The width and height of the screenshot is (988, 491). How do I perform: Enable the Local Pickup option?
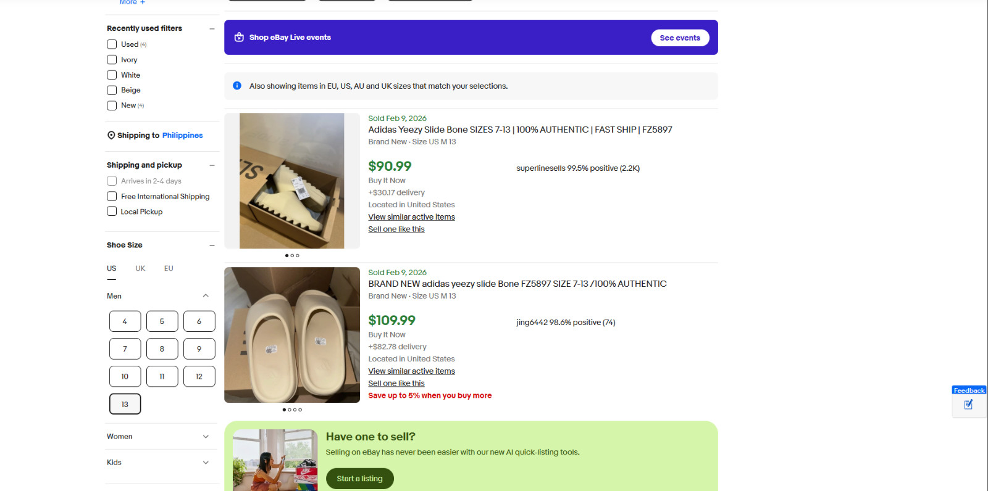112,211
